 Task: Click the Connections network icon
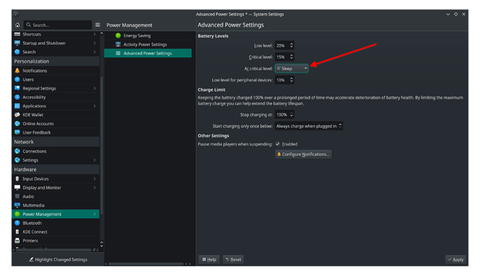point(17,151)
